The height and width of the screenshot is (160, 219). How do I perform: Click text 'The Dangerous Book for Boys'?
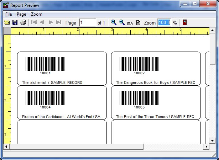tap(142, 82)
